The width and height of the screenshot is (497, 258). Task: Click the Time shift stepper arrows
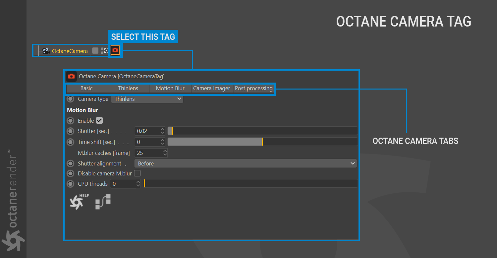tap(162, 142)
